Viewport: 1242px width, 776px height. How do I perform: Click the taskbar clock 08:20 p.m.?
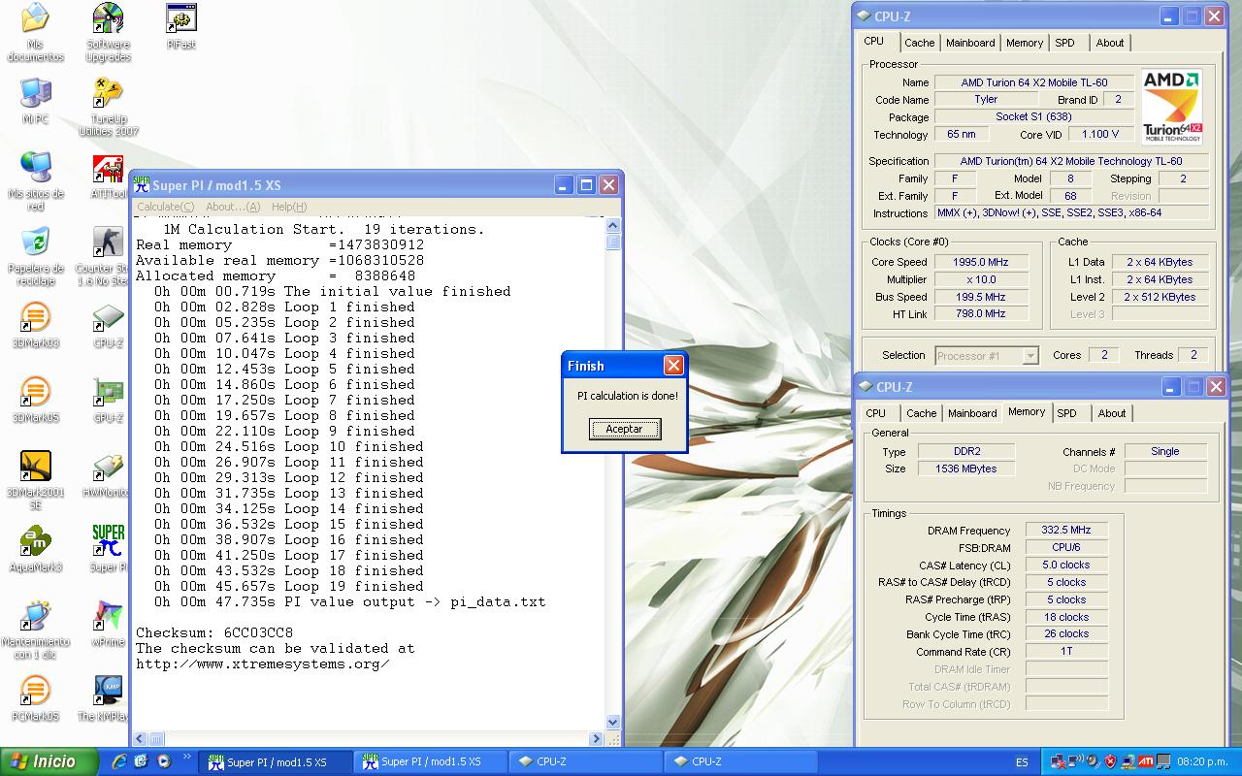point(1202,762)
